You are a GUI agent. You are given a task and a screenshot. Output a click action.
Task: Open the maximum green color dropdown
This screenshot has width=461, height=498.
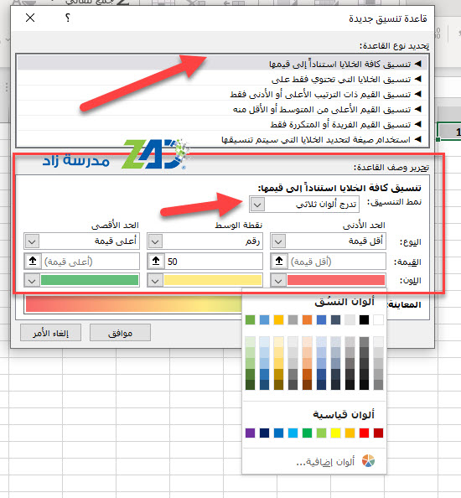click(32, 281)
